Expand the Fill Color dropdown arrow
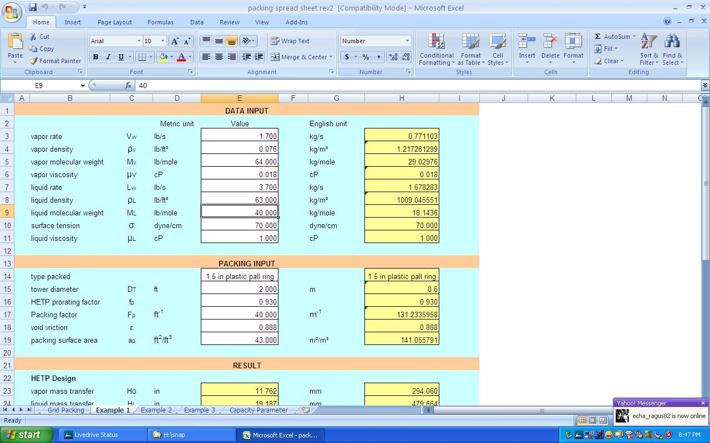710x443 pixels. pos(171,57)
